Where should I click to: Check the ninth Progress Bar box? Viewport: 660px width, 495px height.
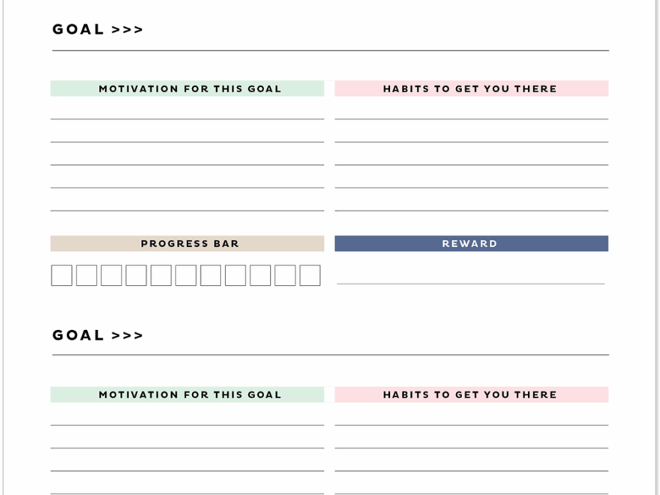click(260, 275)
